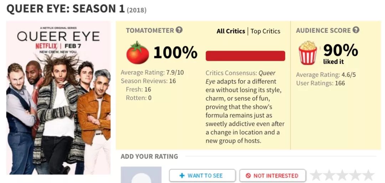
Task: Click the red Tomatometer score bar
Action: tap(245, 56)
